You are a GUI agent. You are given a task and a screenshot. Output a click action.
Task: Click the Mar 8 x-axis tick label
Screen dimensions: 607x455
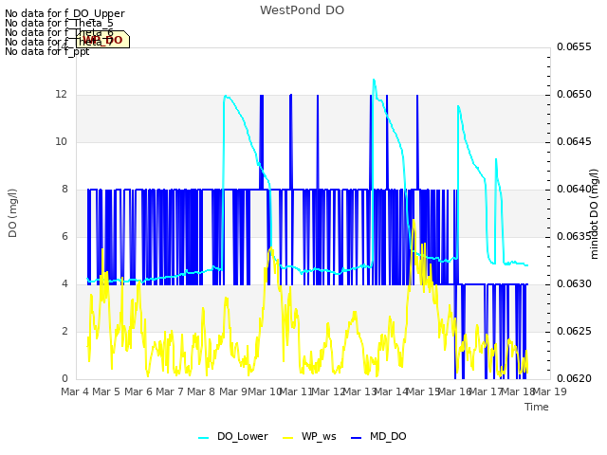coord(201,391)
